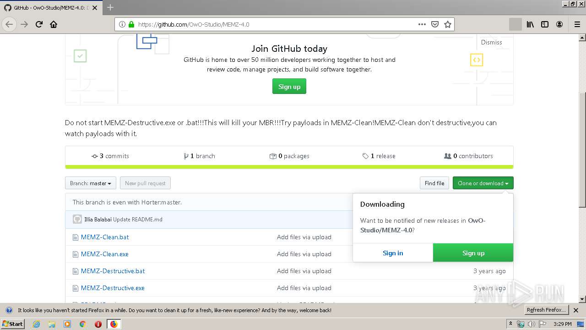Open the MEMZ-Destructive.exe file link
This screenshot has width=586, height=330.
[x=113, y=288]
